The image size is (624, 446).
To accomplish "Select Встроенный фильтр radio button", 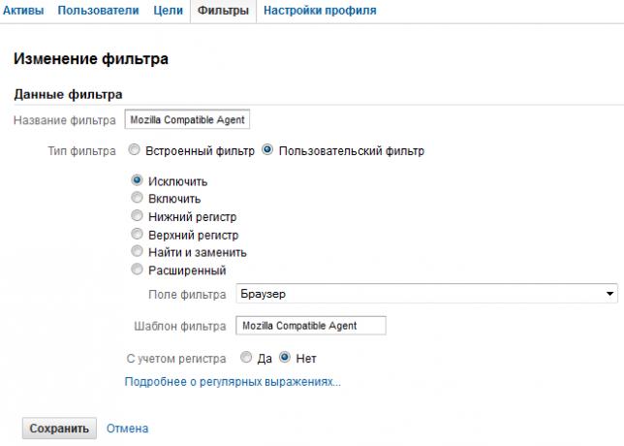I will [136, 150].
